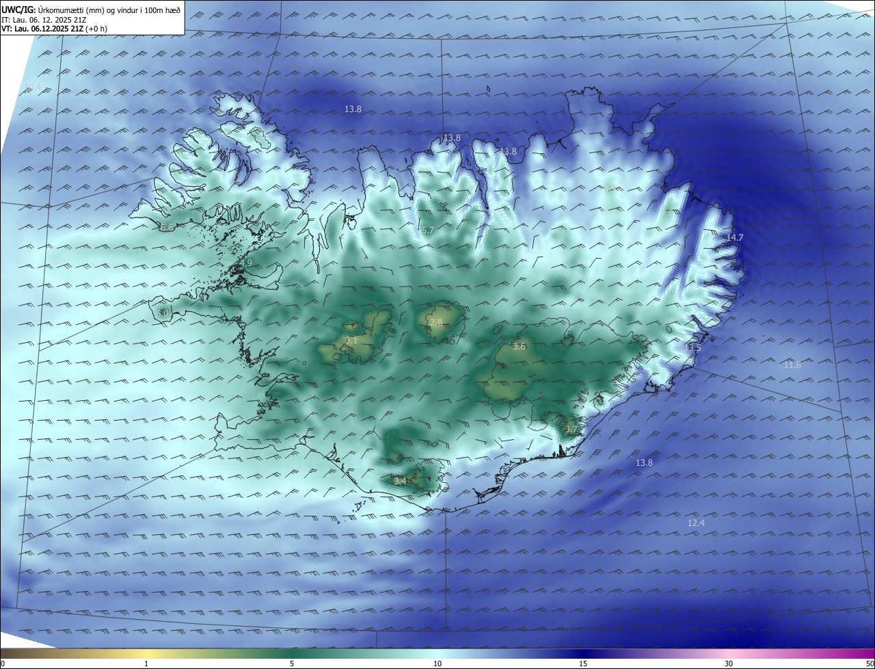Click the 2.8 value over the central glacier
The image size is (875, 669).
[435, 322]
